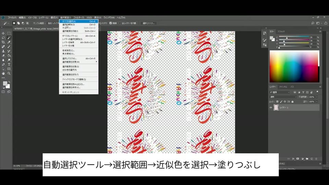Image resolution: width=329 pixels, height=185 pixels.
Task: Select the Rectangular Marquee tool
Action: (x=9, y=33)
